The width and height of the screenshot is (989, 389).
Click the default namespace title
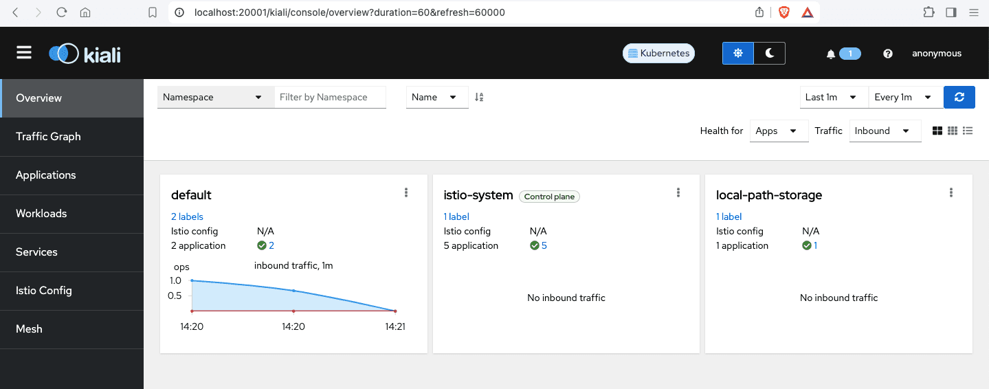click(191, 195)
